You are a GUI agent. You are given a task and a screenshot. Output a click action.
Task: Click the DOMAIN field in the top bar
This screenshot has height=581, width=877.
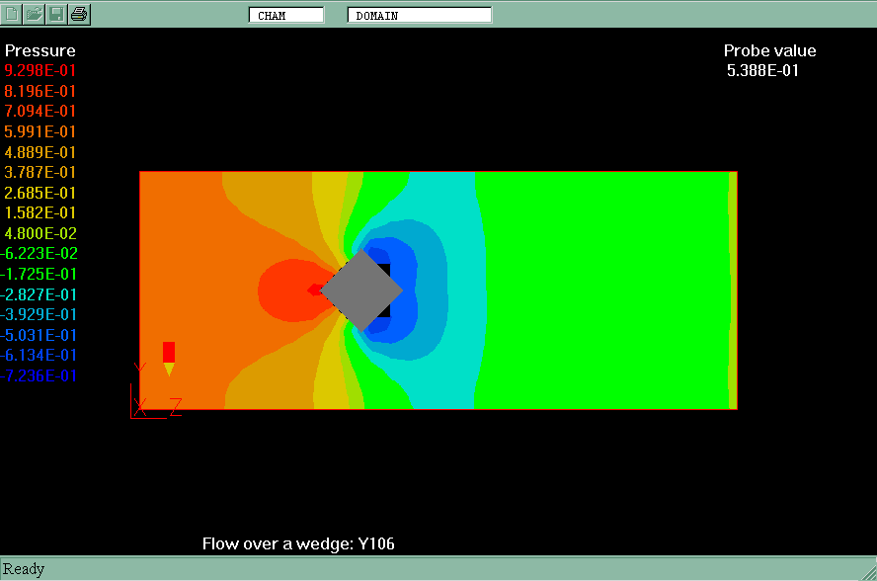[419, 15]
